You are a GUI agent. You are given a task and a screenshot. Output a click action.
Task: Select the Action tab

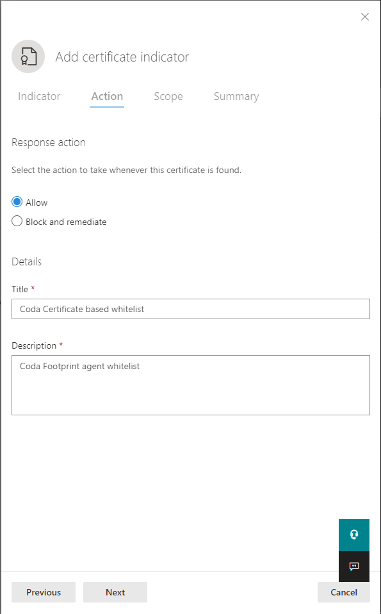[x=107, y=96]
